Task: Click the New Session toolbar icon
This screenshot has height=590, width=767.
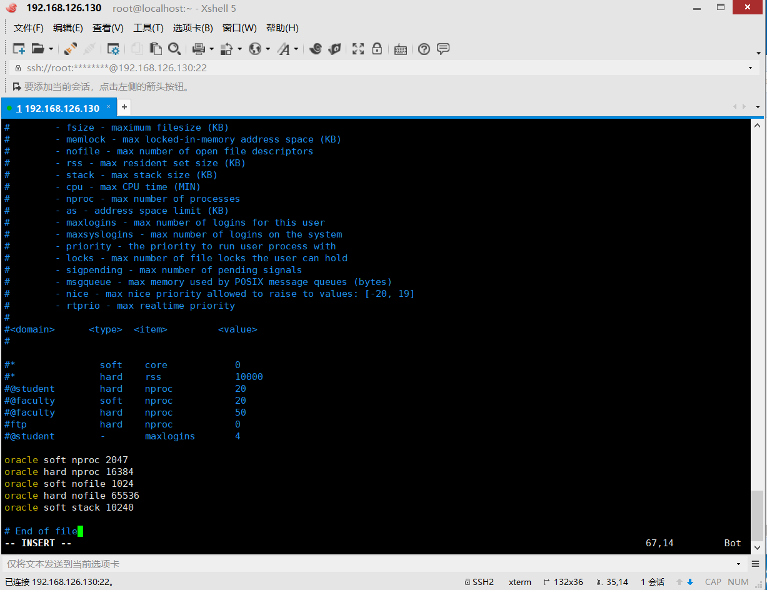Action: coord(19,49)
